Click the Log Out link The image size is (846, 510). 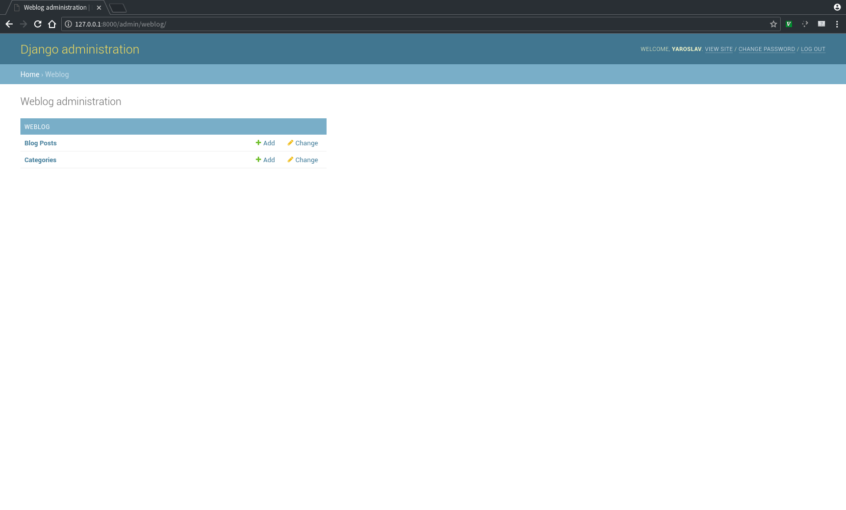813,49
